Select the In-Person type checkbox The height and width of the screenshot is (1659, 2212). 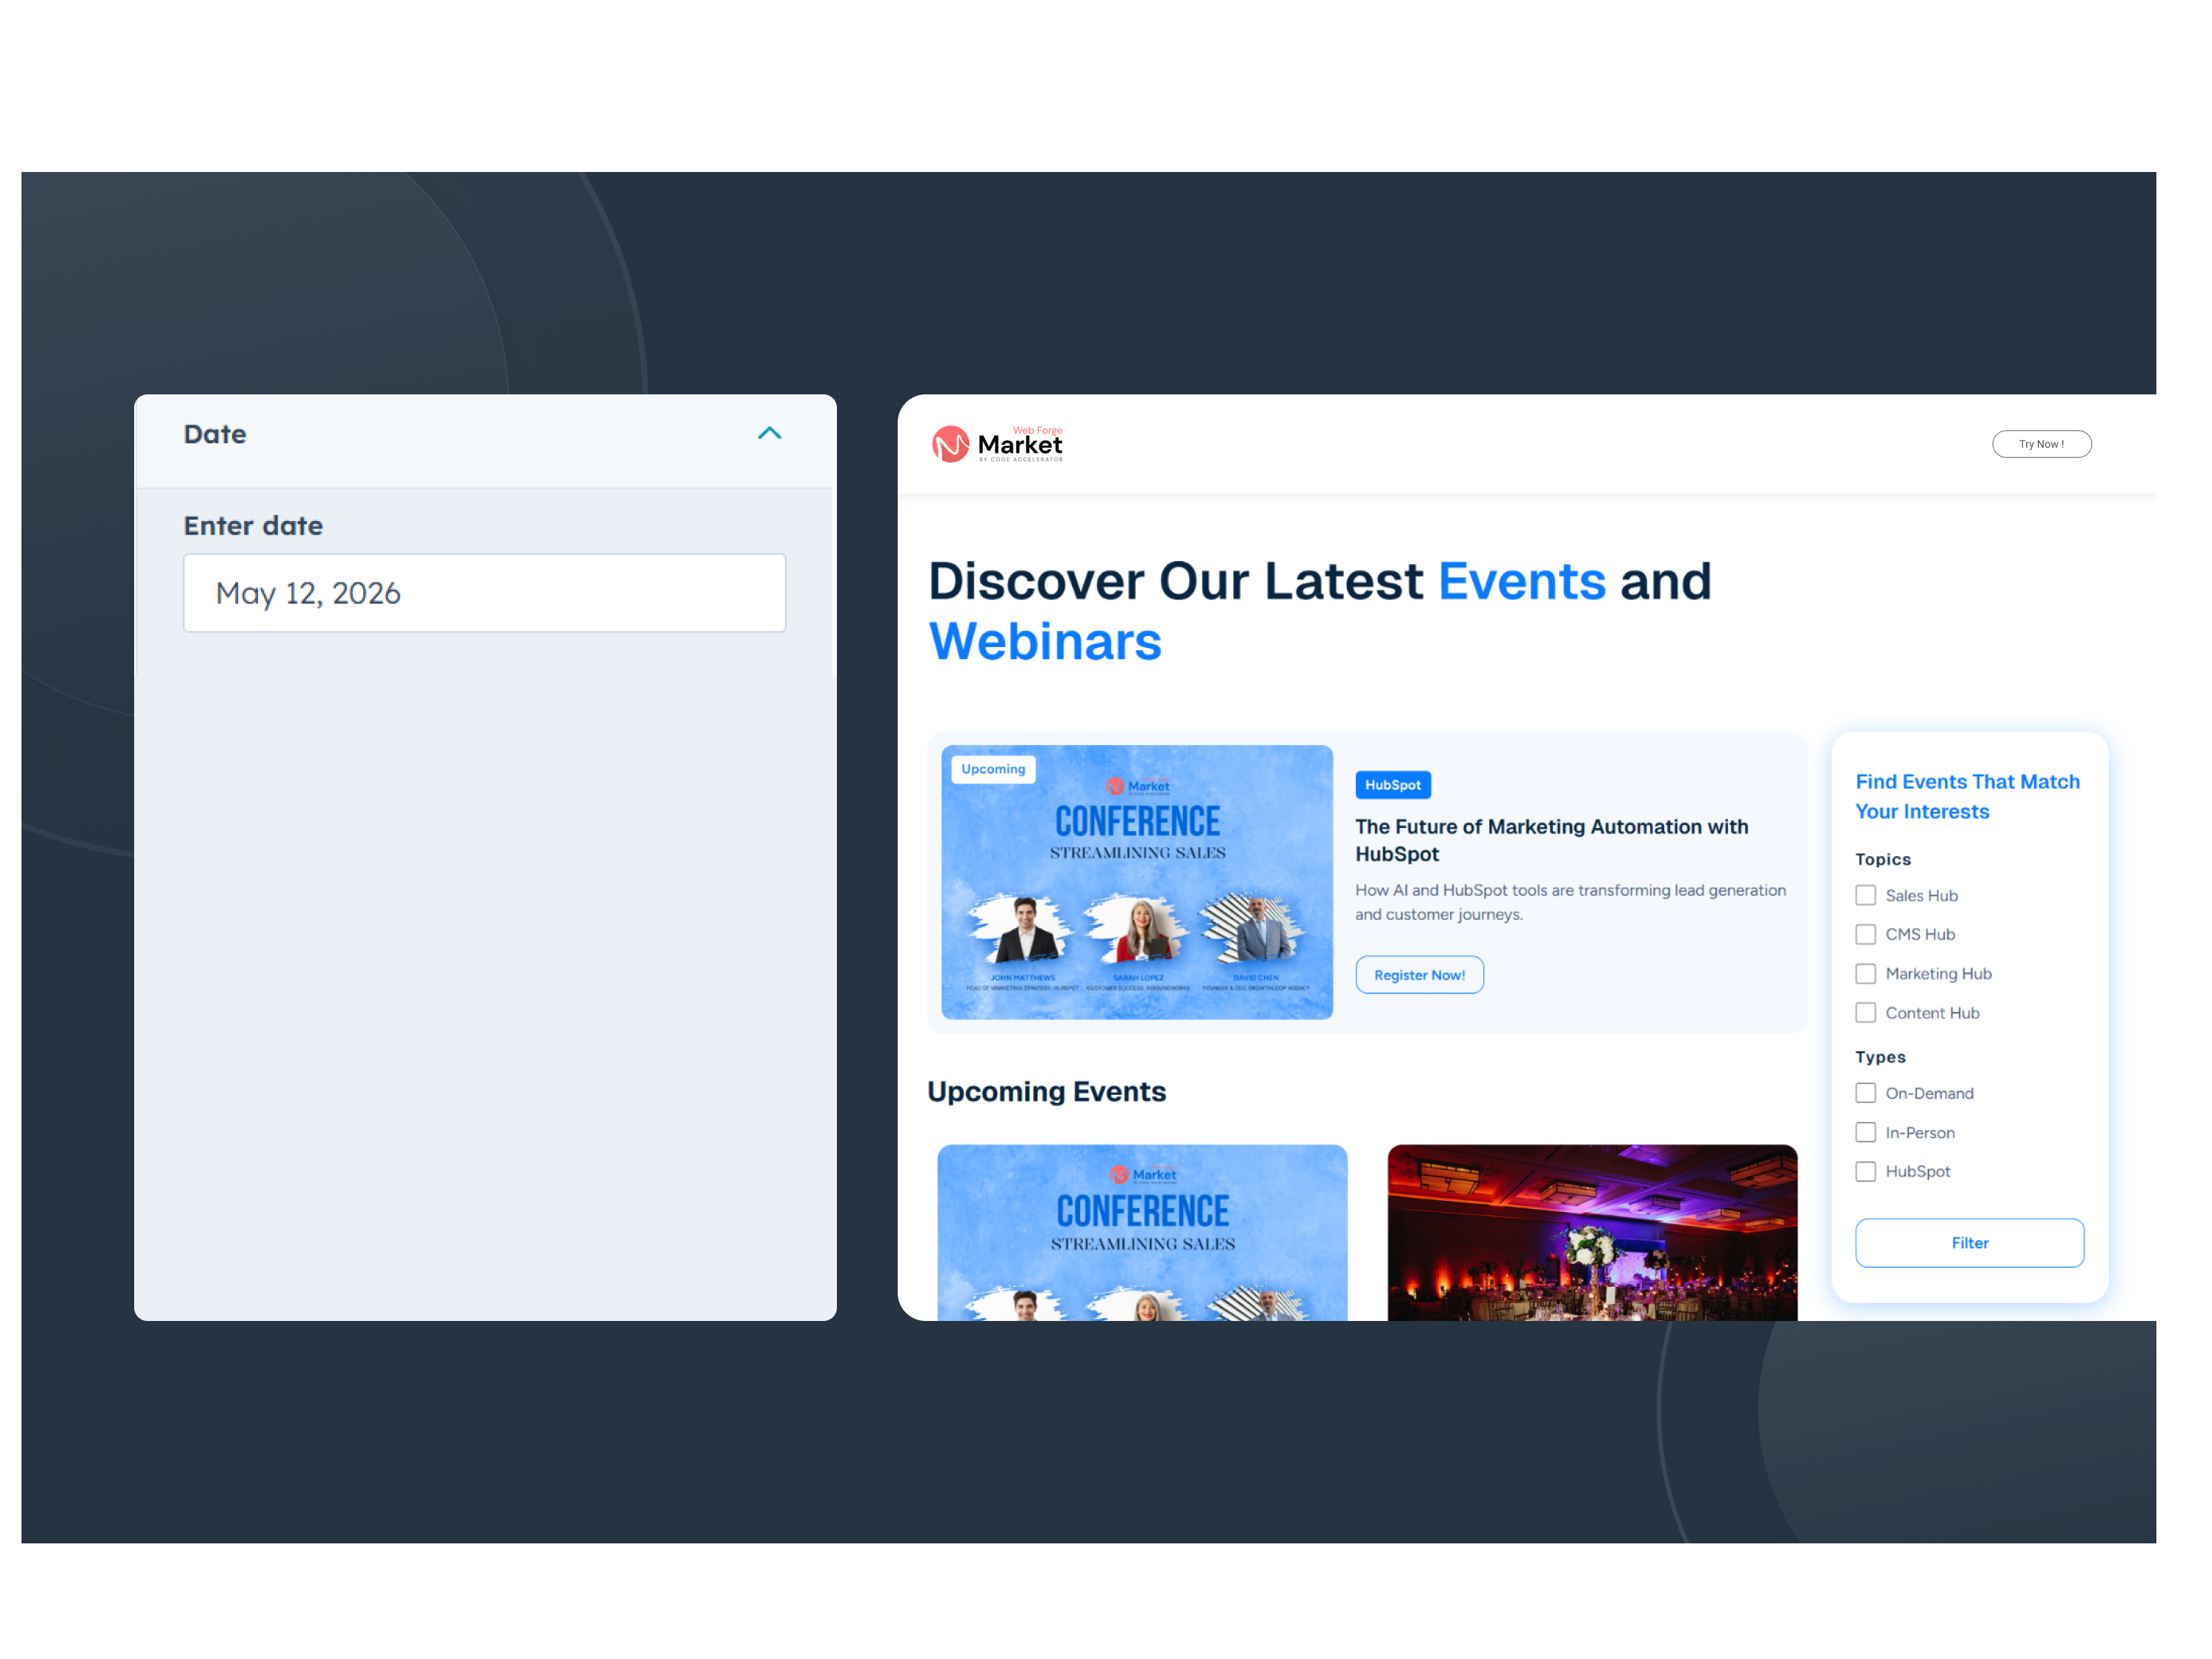coord(1865,1132)
